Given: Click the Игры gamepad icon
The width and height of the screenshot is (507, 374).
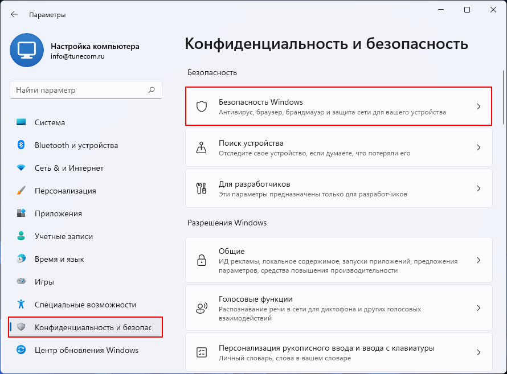Looking at the screenshot, I should [x=21, y=281].
